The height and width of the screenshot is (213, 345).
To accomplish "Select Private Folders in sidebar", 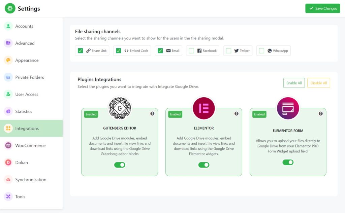I will click(31, 77).
